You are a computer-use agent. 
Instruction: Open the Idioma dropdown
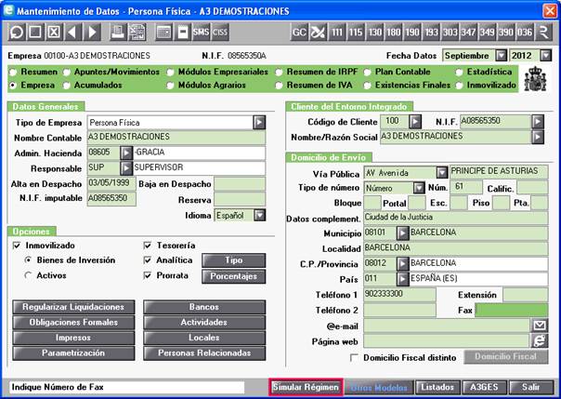click(x=260, y=215)
